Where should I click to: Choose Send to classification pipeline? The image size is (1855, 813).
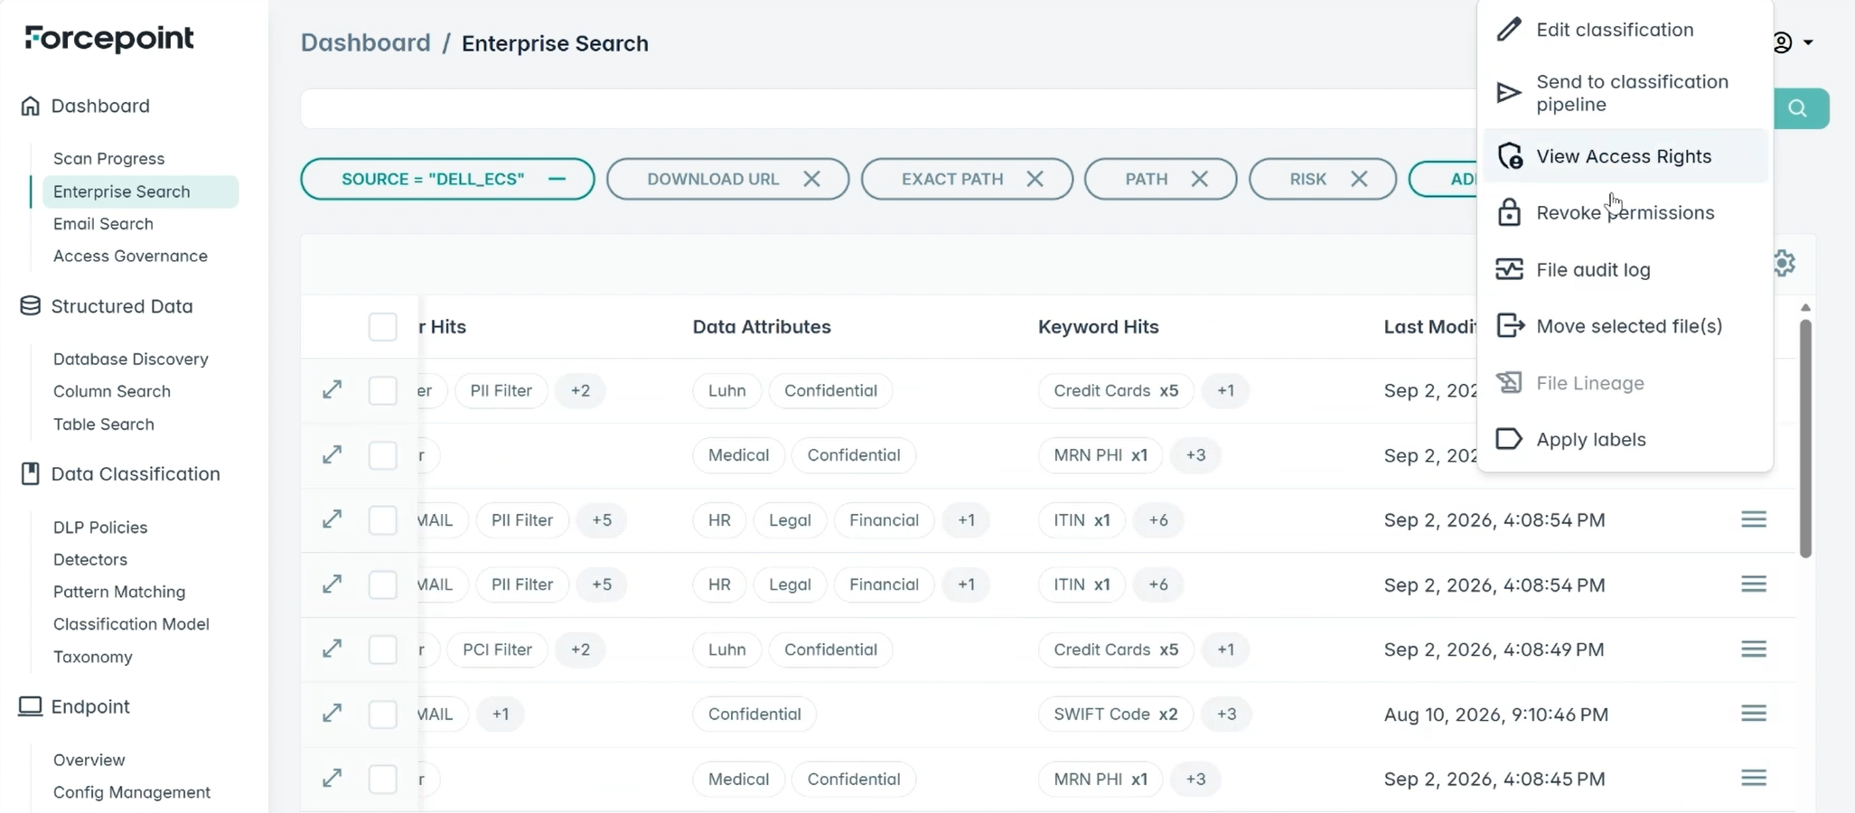pos(1625,93)
